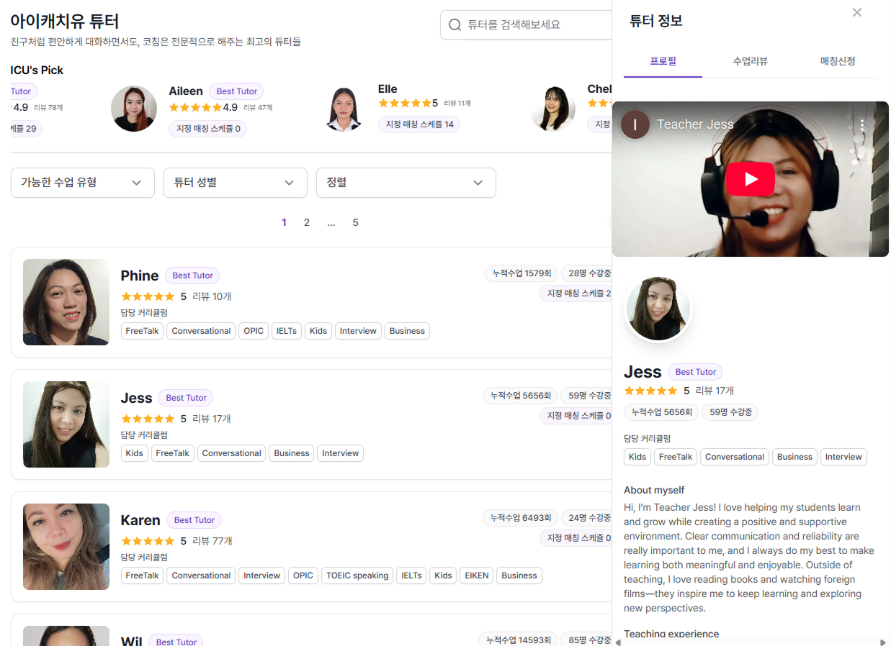Screen dimensions: 891x646
Task: Click the Teacher Jess channel avatar
Action: [x=635, y=124]
